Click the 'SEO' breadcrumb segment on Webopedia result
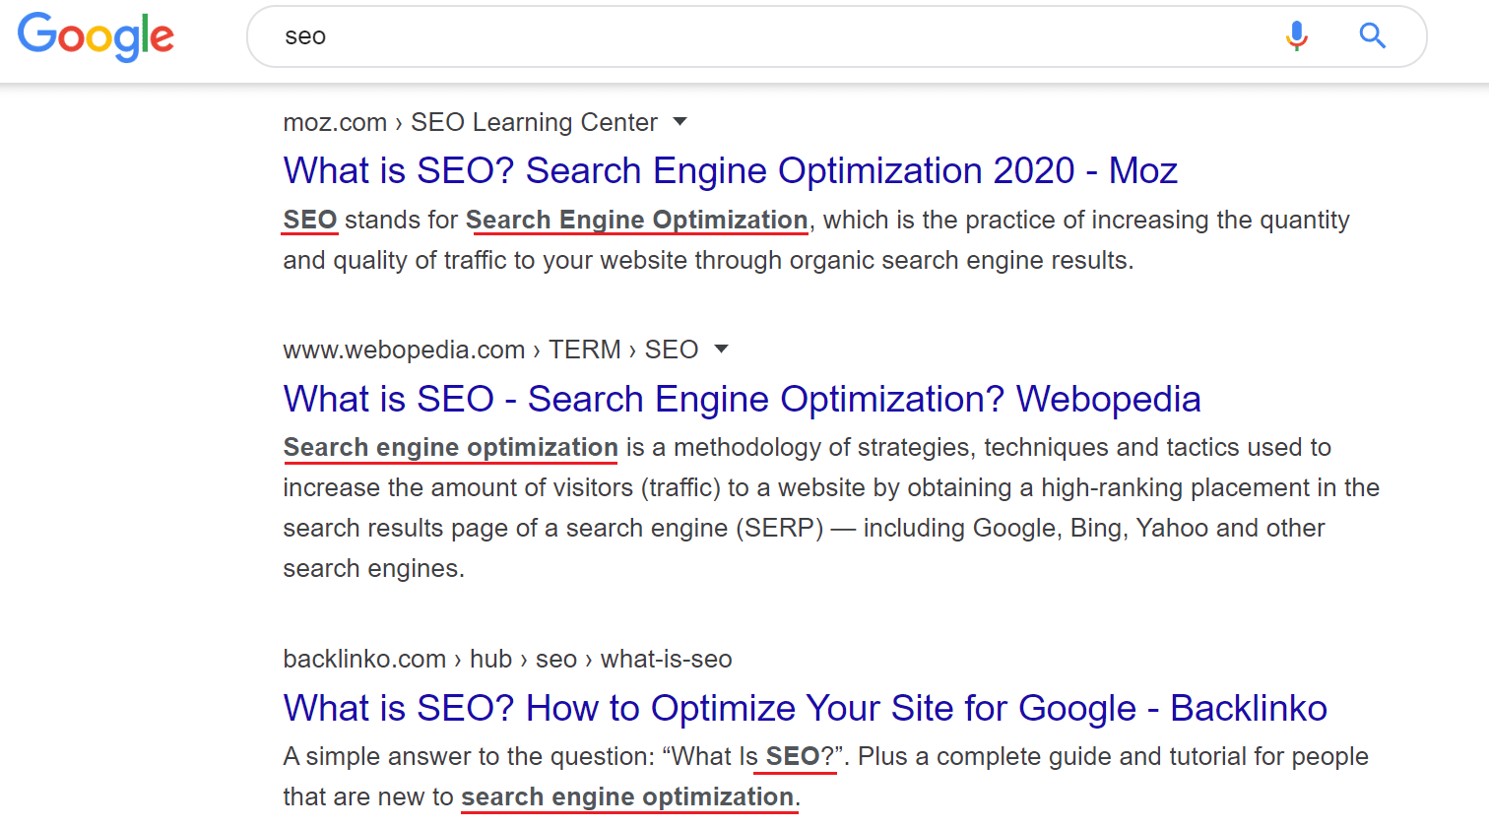1489x827 pixels. click(673, 350)
